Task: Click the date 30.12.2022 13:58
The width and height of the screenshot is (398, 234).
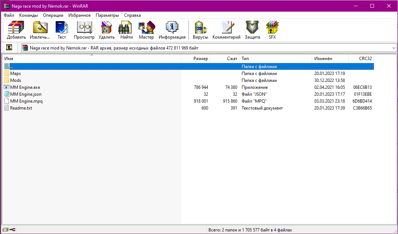Action: (330, 80)
